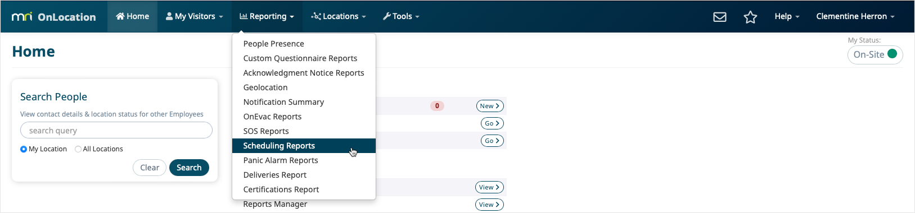Click the upper View button
Viewport: 915px width, 213px height.
point(489,187)
